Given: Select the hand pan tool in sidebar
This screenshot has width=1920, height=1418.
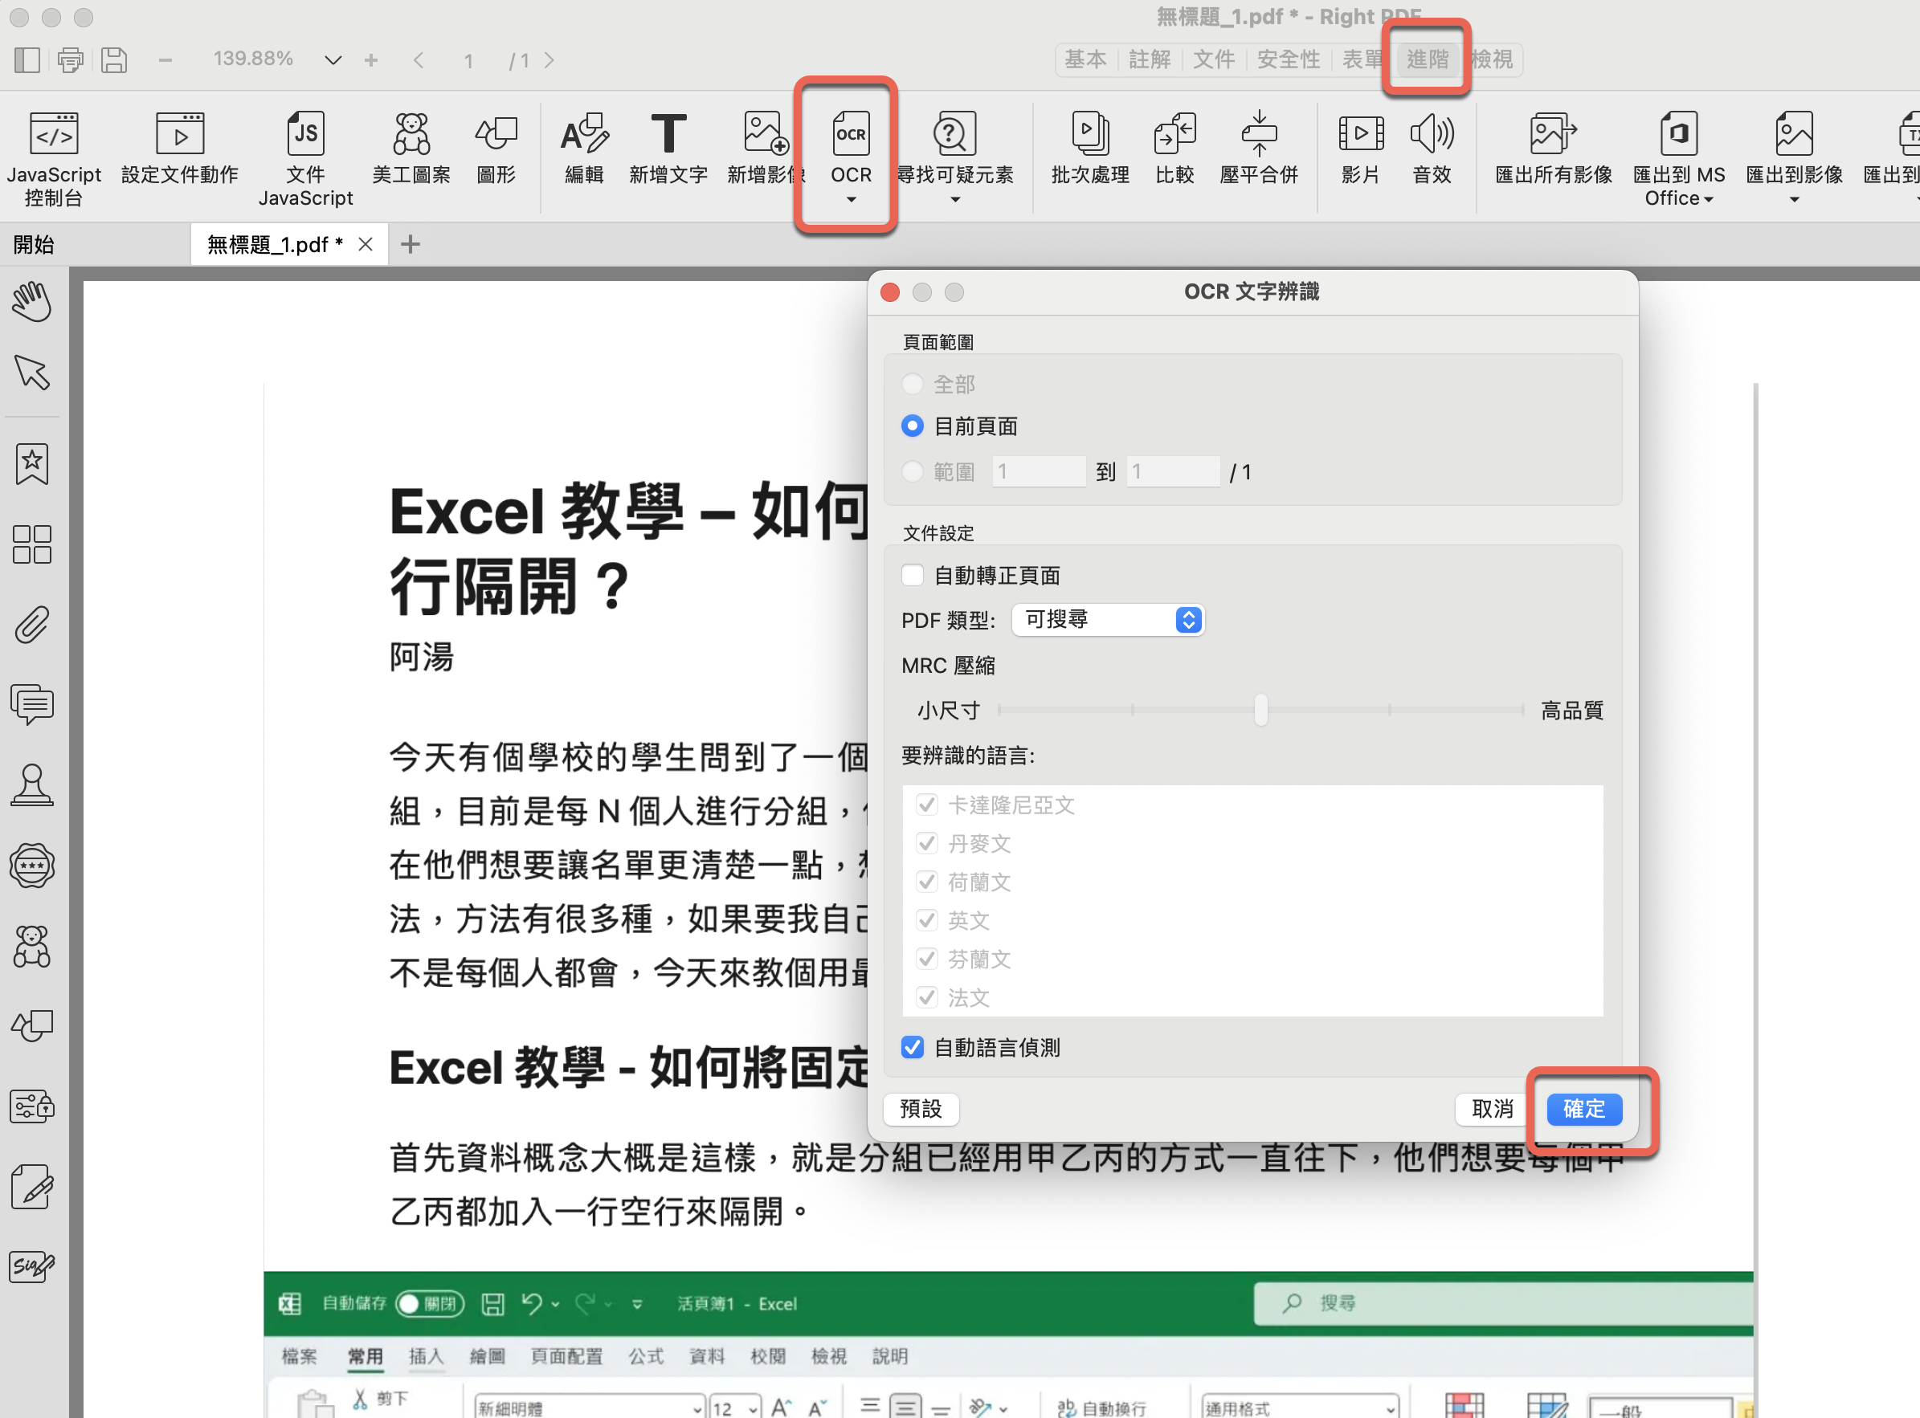Looking at the screenshot, I should pos(32,301).
